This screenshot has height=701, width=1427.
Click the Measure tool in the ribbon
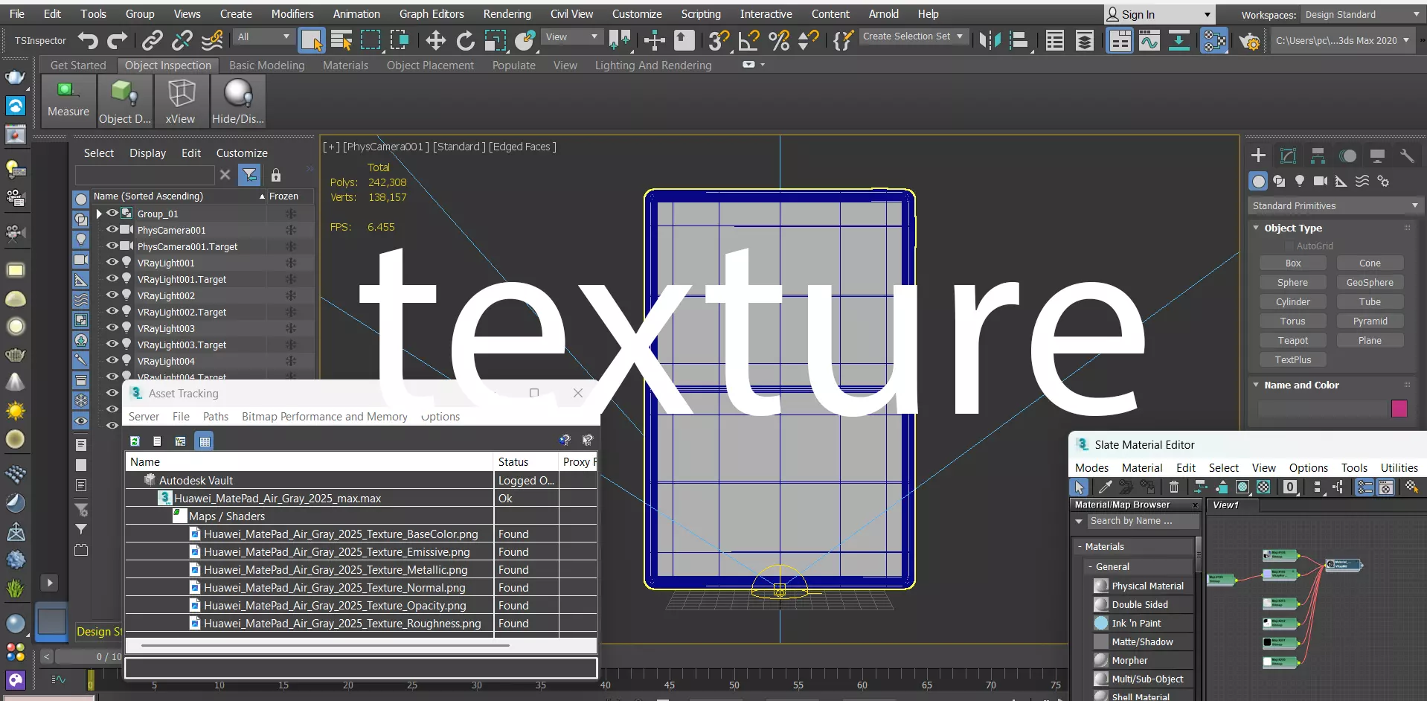[x=68, y=100]
